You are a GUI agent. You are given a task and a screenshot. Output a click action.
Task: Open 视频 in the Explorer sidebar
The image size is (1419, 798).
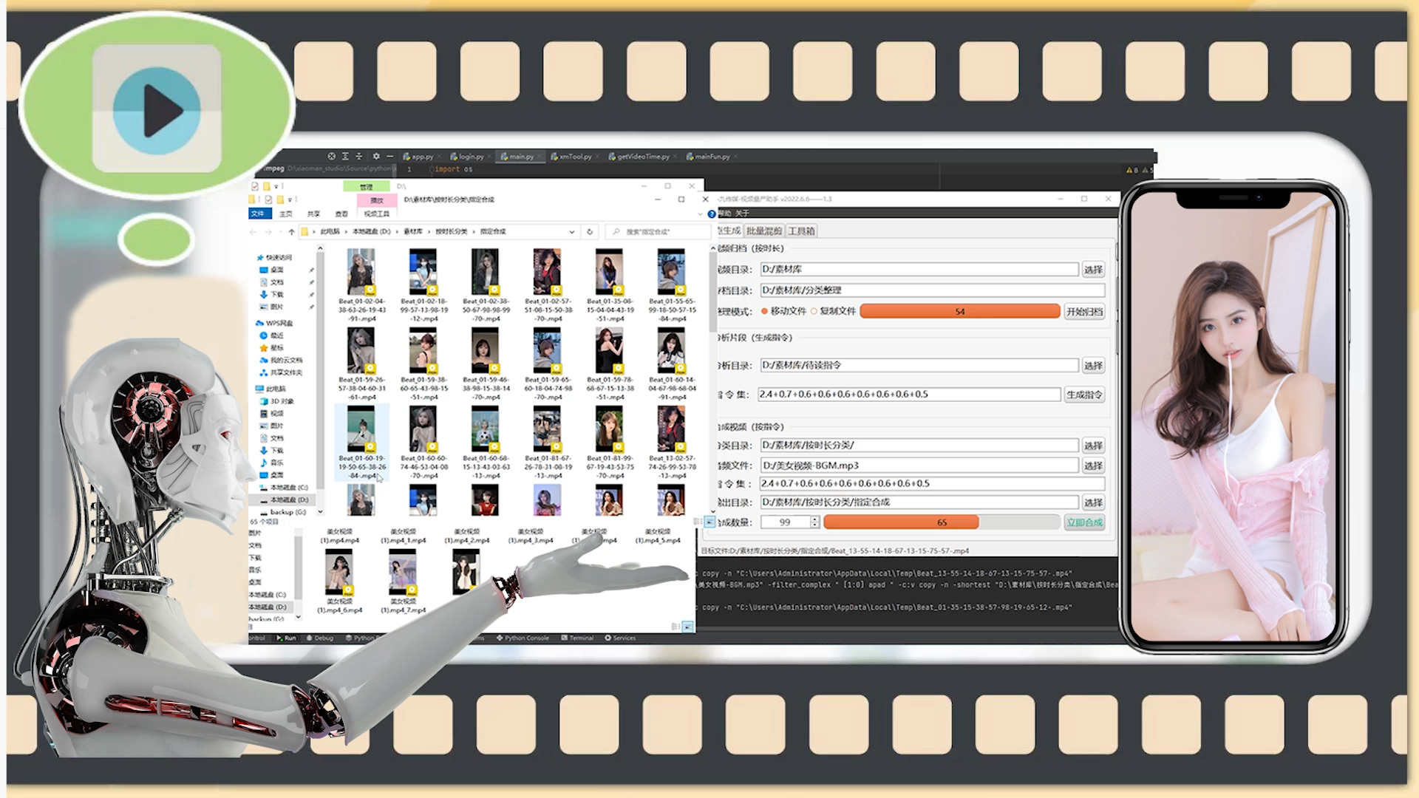click(x=271, y=414)
